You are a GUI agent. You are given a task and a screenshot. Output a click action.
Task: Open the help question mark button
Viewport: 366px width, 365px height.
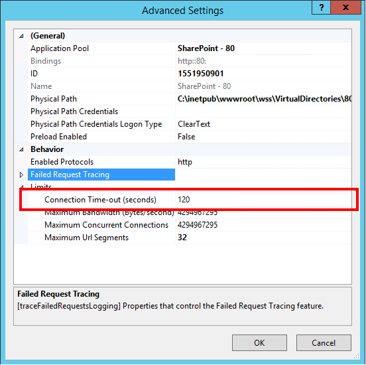click(x=321, y=7)
